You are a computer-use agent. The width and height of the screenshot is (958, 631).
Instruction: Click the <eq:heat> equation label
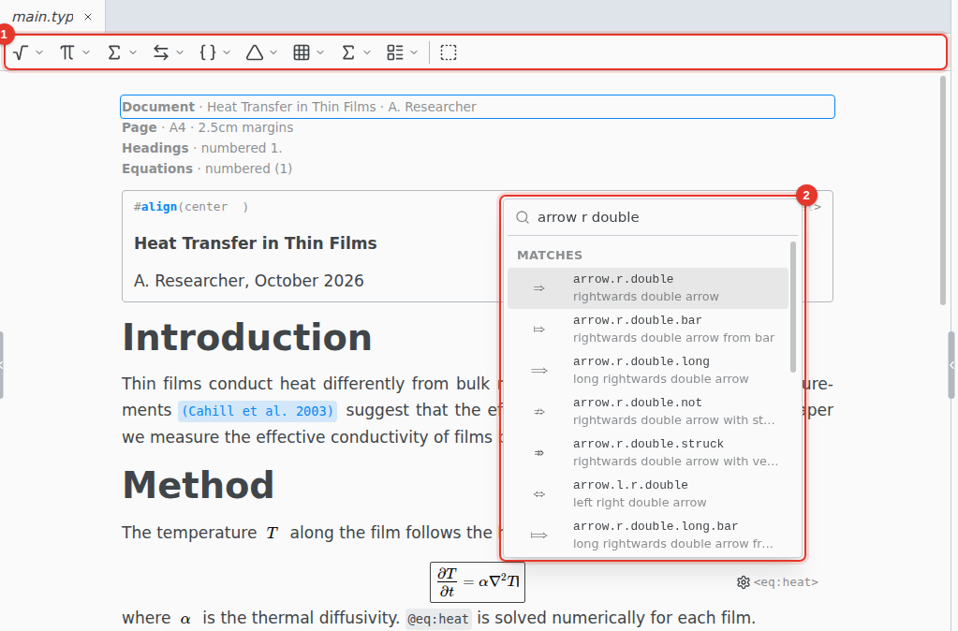pos(786,582)
